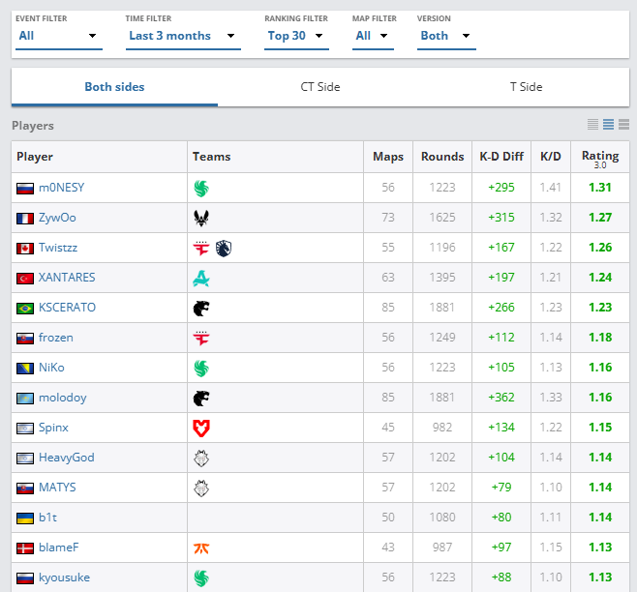Click the G2 logo next to HeavyGod
The image size is (637, 592).
[x=201, y=458]
